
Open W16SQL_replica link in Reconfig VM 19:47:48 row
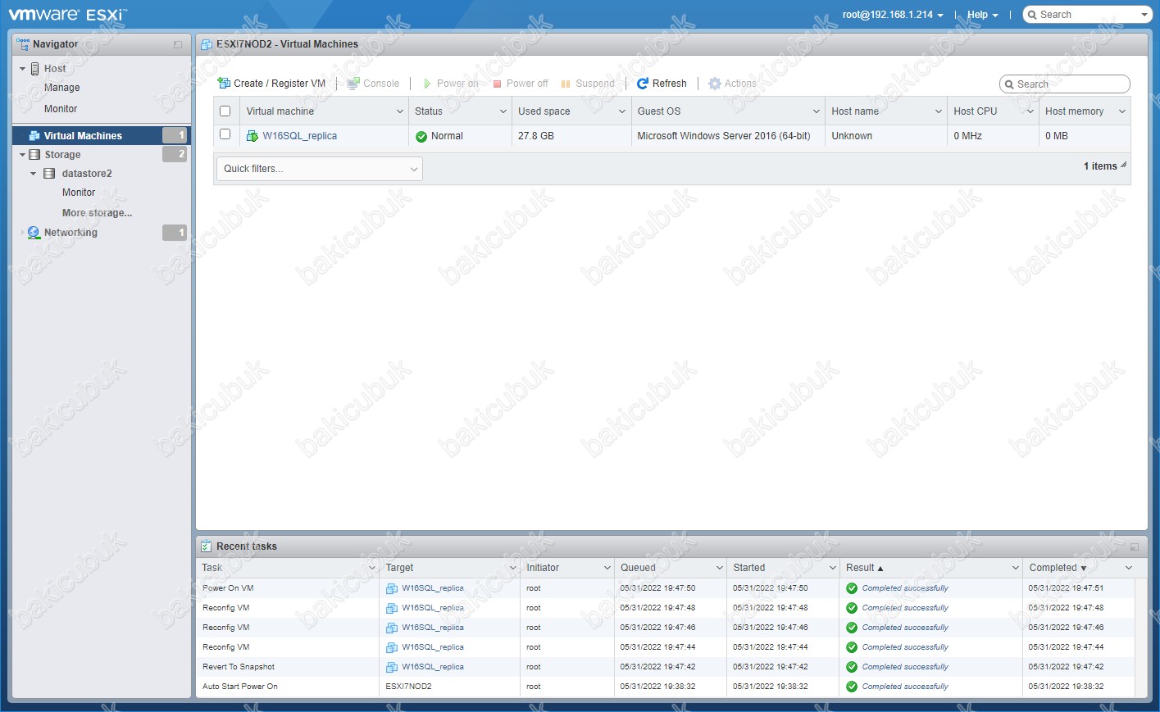click(433, 608)
